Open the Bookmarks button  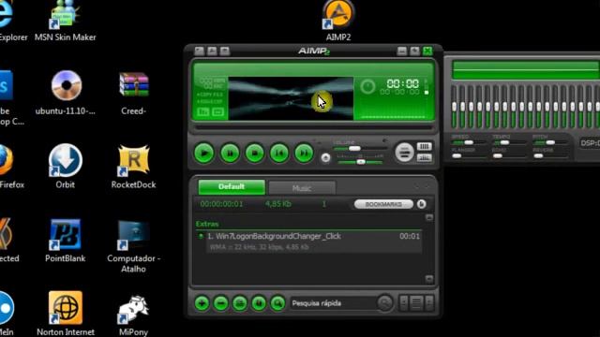[383, 204]
